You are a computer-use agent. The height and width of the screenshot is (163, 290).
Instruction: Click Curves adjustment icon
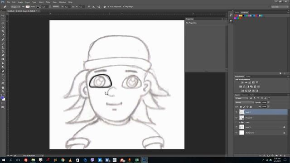[250, 82]
